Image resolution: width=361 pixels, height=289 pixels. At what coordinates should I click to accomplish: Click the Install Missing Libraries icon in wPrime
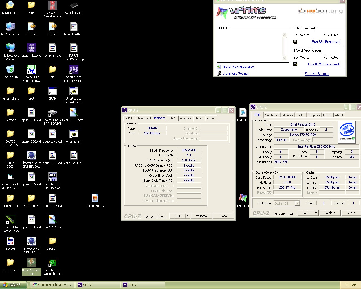(x=219, y=67)
